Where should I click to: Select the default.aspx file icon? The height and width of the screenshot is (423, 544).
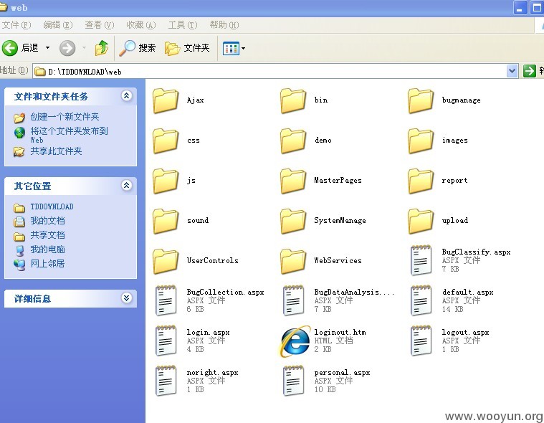coord(421,300)
